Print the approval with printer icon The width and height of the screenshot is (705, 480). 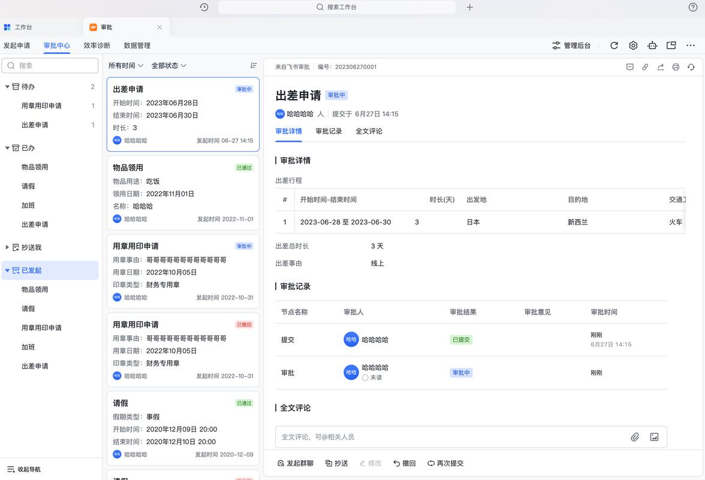pyautogui.click(x=676, y=67)
